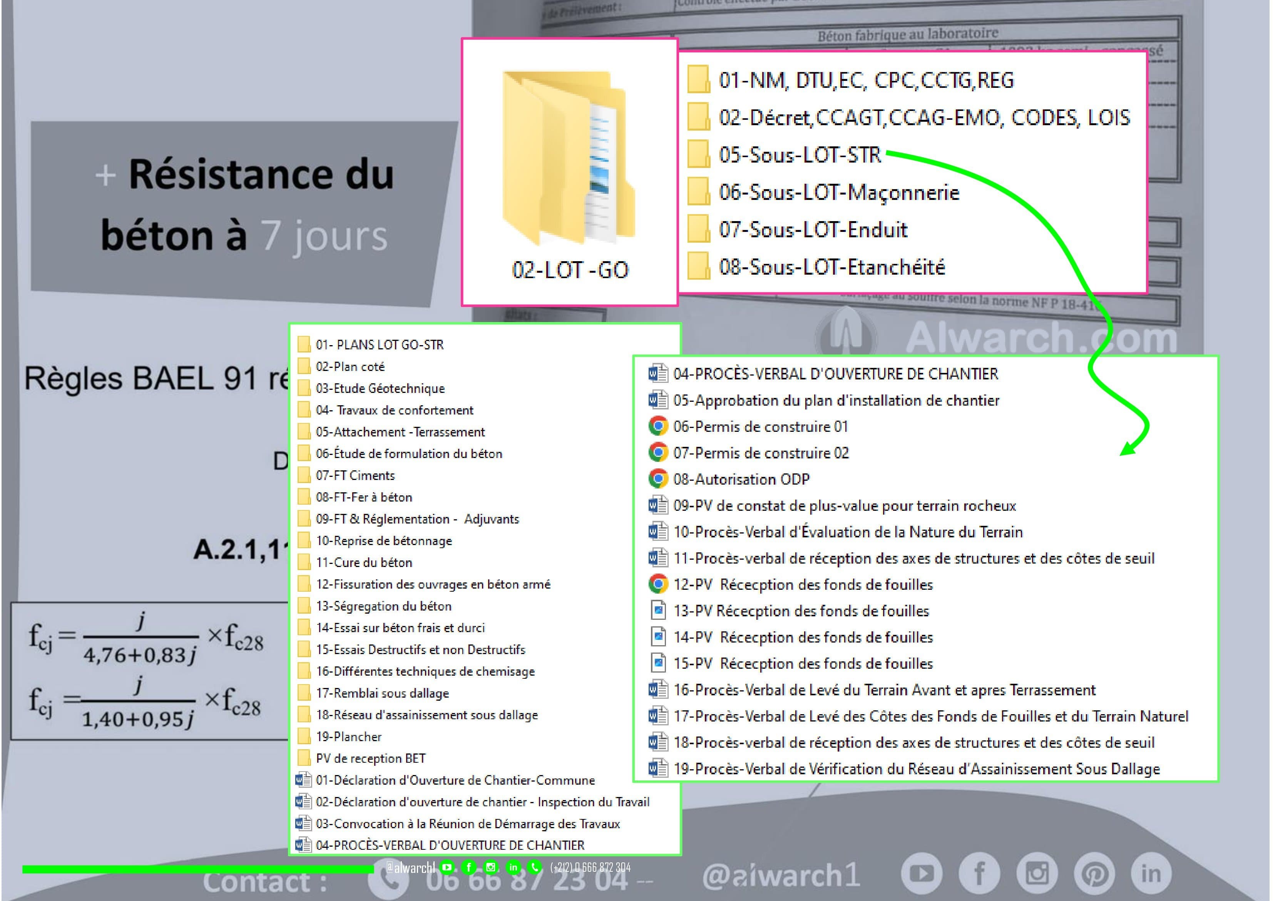Click Word icon of 05-Approbation du plan d'installation

pyautogui.click(x=658, y=400)
